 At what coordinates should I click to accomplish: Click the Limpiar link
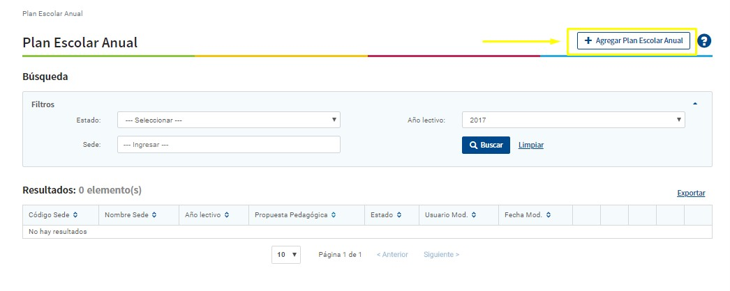click(530, 145)
